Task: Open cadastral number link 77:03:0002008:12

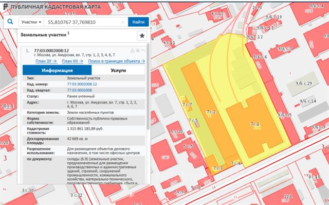Action: 82,84
